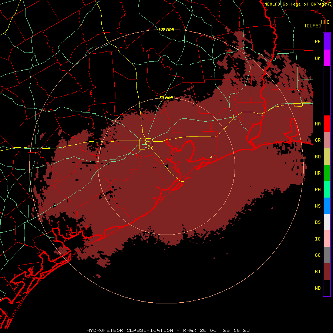The image size is (333, 333).
Task: Pick the HR green legend swatch
Action: tap(327, 173)
